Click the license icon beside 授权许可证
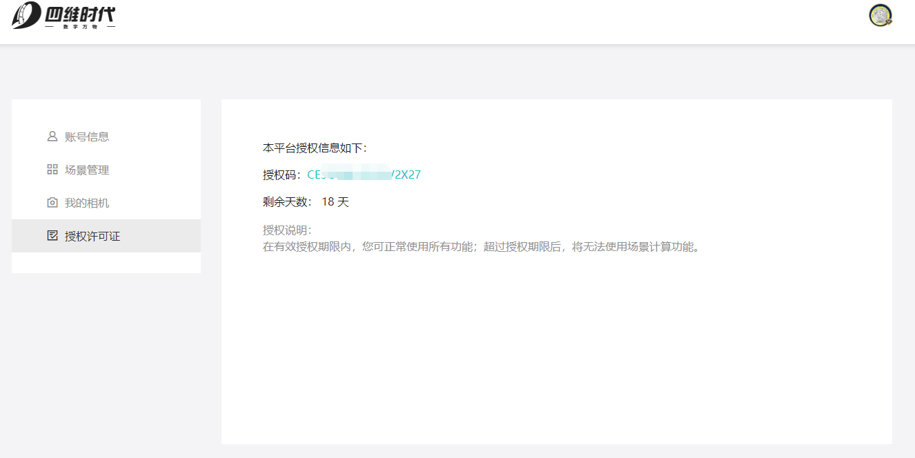 coord(52,236)
